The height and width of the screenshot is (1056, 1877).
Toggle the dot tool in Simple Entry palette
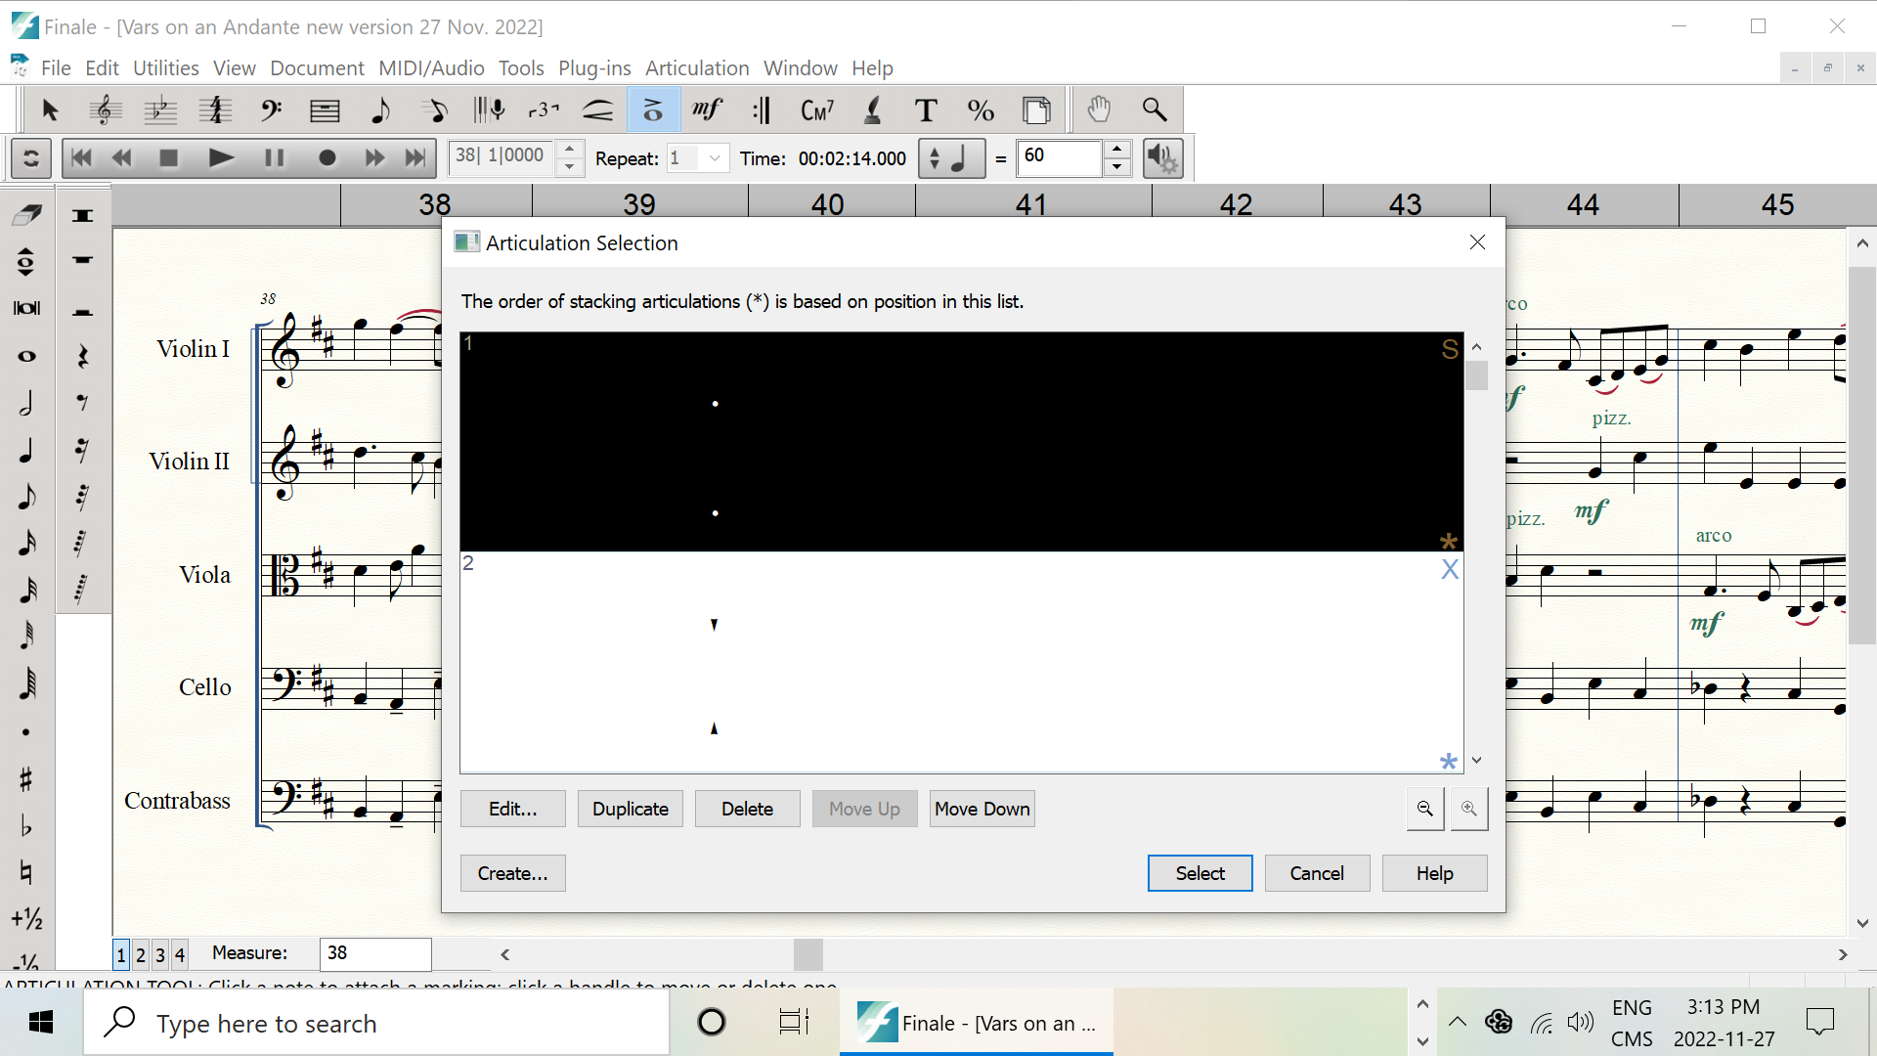pos(26,732)
